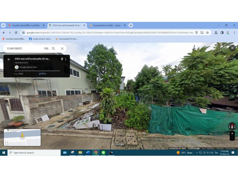Open the third bookmark with star icon
The image size is (238, 178).
(x=67, y=39)
